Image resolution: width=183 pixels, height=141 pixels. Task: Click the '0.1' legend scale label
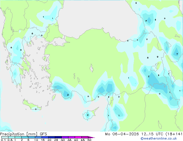click(3, 140)
